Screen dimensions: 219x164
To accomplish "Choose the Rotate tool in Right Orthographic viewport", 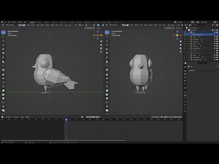I will pyautogui.click(x=3, y=45).
